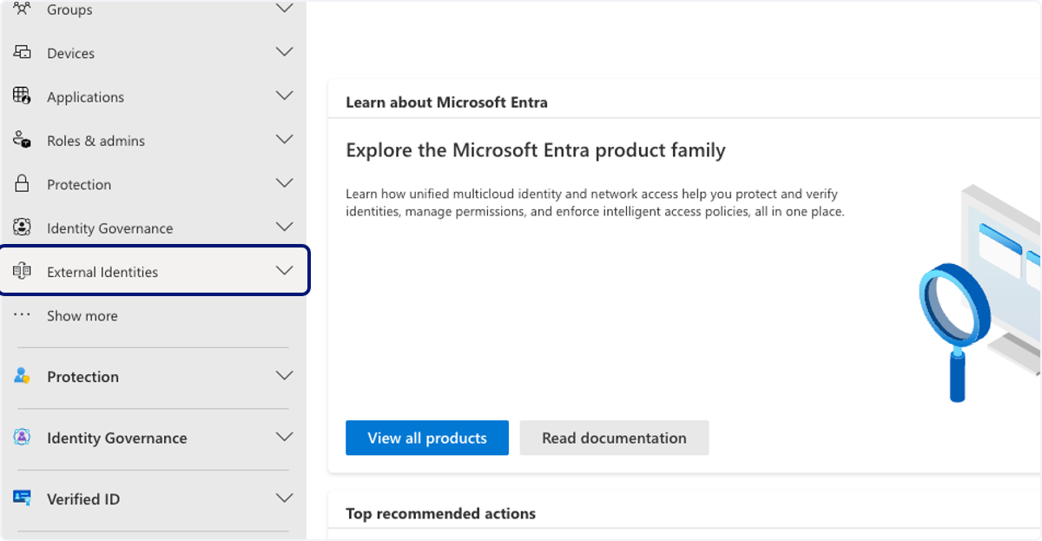Viewport: 1042px width, 541px height.
Task: Click the Applications grid icon
Action: 22,96
